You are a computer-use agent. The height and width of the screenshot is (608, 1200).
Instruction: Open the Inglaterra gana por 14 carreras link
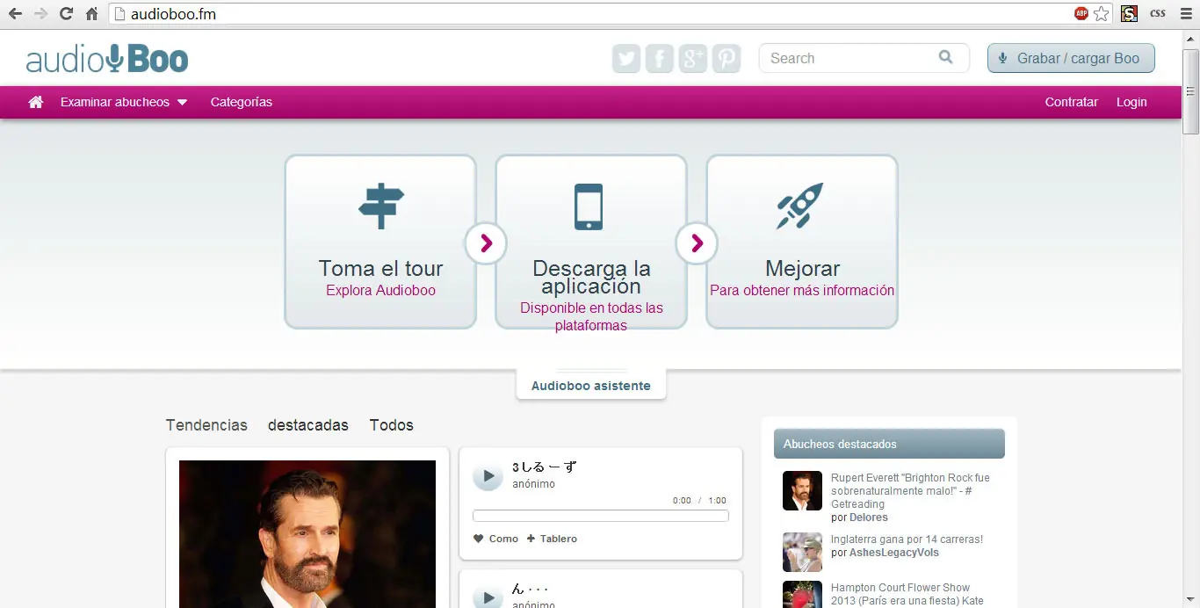point(907,539)
